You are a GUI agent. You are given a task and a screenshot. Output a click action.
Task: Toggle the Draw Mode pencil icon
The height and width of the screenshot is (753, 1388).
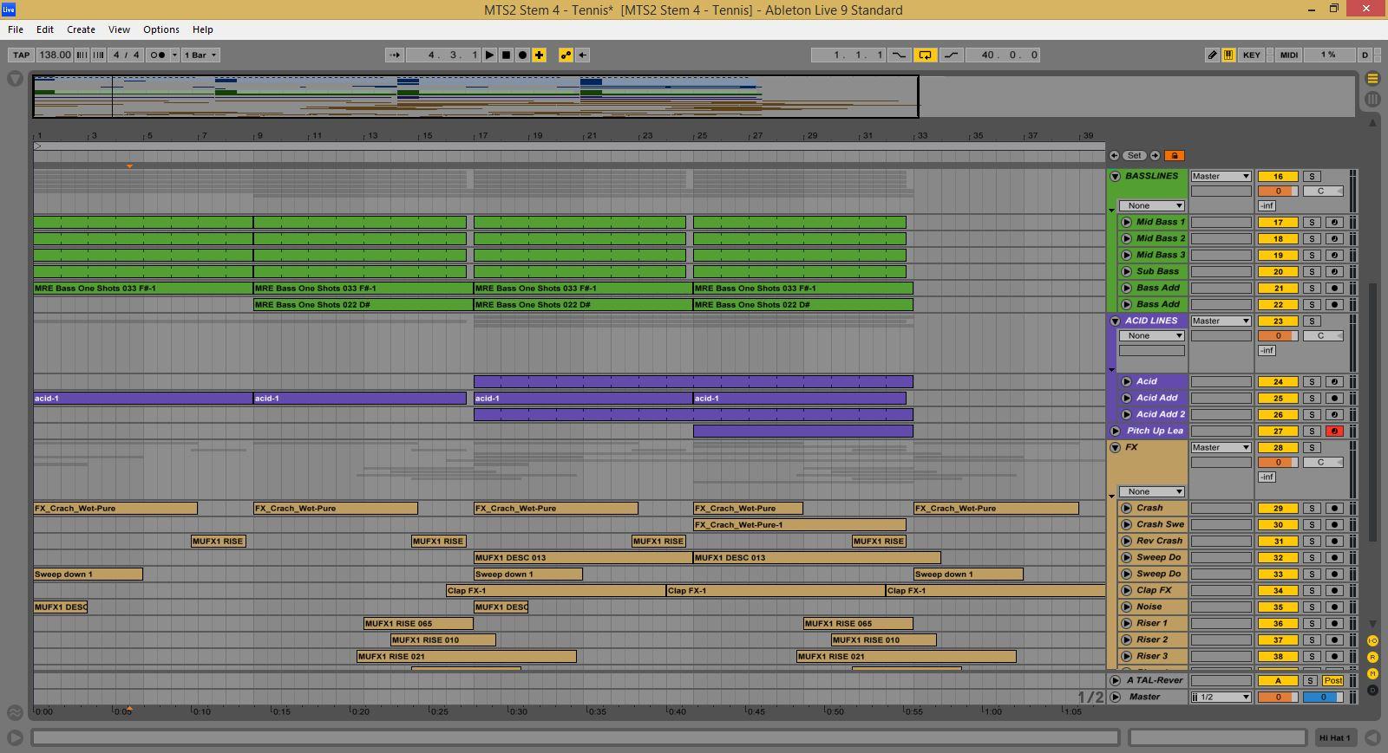click(x=1212, y=55)
